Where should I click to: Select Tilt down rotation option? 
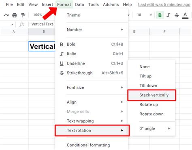151,85
